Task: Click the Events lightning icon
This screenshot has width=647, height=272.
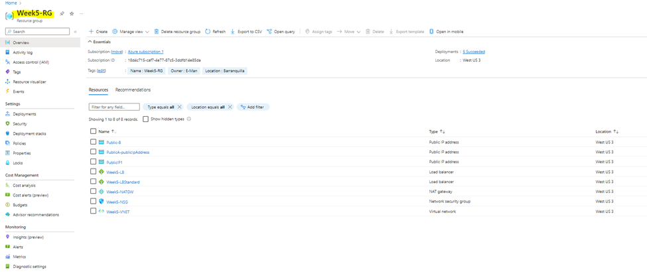Action: pos(7,92)
